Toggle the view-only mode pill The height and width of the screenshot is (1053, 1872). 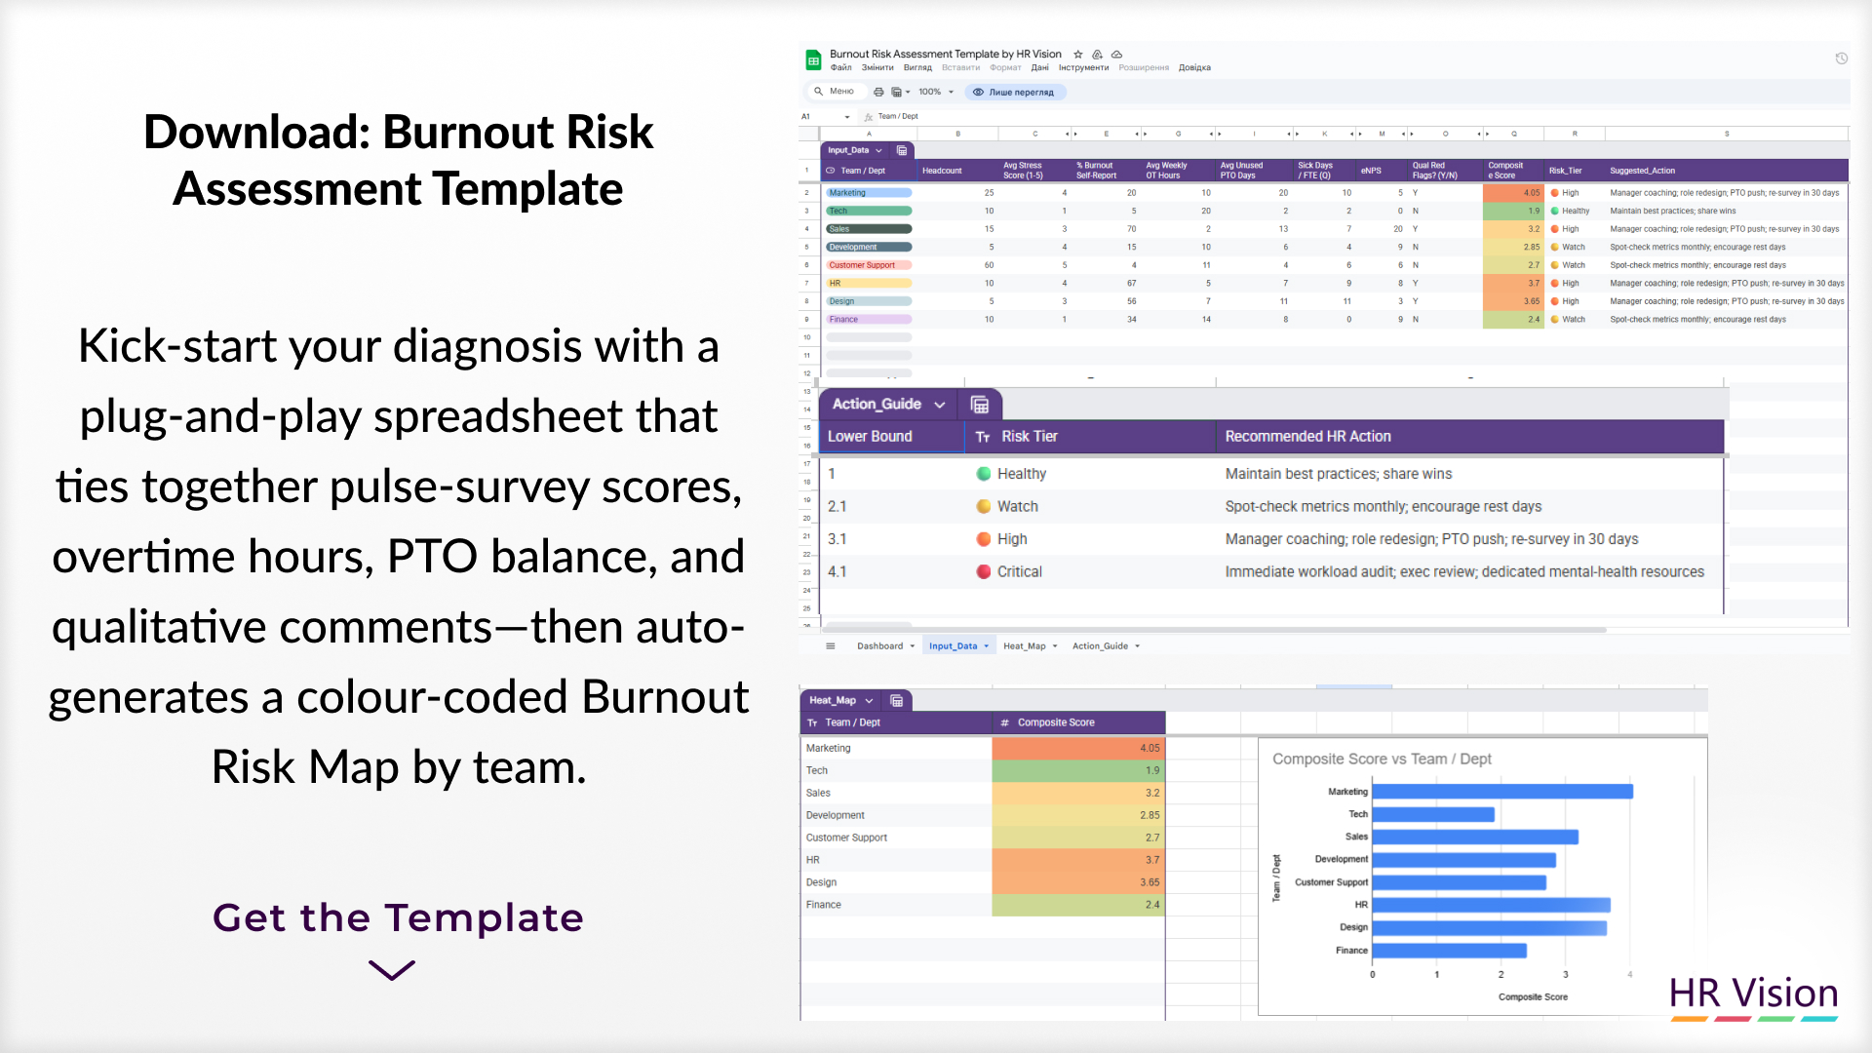[x=1015, y=92]
